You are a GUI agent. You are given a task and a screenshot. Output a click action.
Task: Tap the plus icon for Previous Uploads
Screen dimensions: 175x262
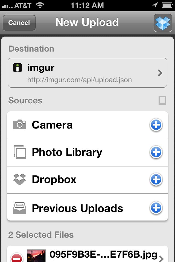tap(156, 208)
